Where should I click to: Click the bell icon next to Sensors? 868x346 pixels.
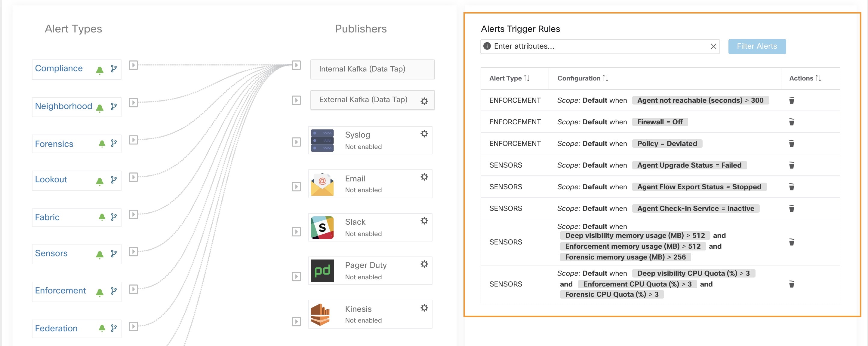tap(100, 254)
